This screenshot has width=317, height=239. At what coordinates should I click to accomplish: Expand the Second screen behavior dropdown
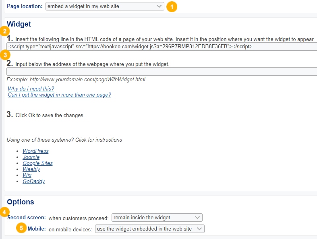[x=157, y=218]
